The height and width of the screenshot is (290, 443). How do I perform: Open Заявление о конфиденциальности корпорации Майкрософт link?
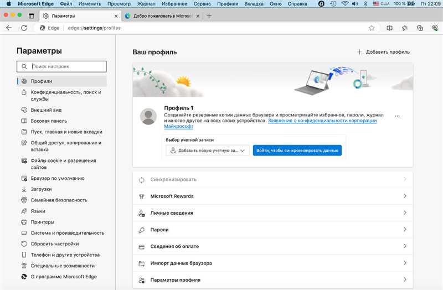click(322, 121)
